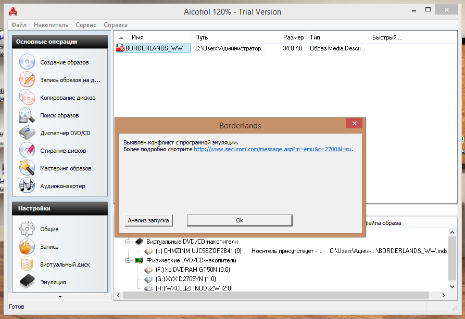Click the Копирование дисков icon

pos(27,97)
